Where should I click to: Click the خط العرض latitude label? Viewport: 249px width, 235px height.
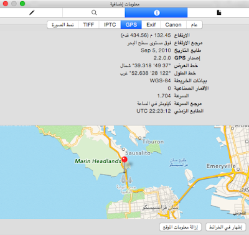click(186, 65)
